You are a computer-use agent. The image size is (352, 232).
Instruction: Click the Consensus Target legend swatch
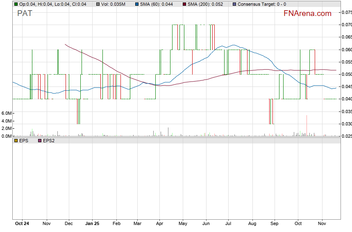[234, 4]
